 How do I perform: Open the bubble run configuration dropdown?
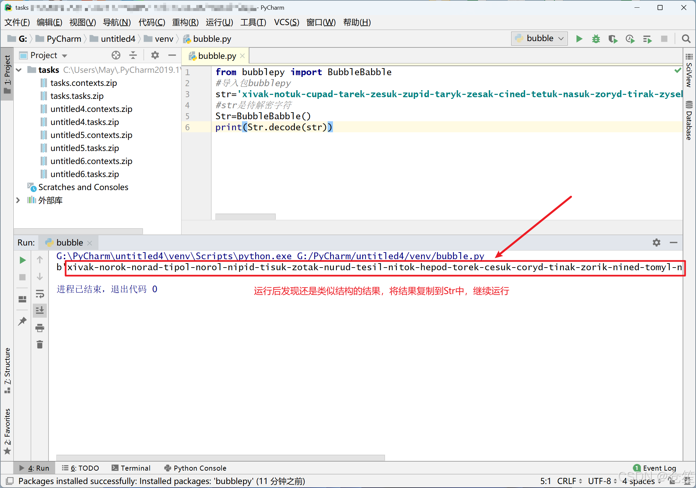coord(539,38)
